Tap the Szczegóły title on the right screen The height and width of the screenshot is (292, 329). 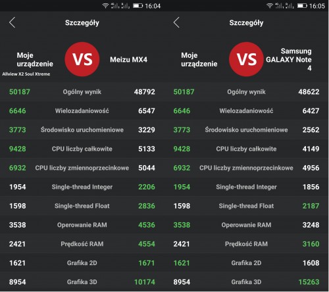tap(246, 23)
